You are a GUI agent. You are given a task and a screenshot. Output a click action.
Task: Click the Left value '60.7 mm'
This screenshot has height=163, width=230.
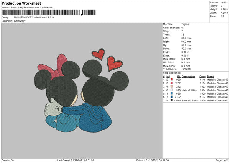coord(186,38)
